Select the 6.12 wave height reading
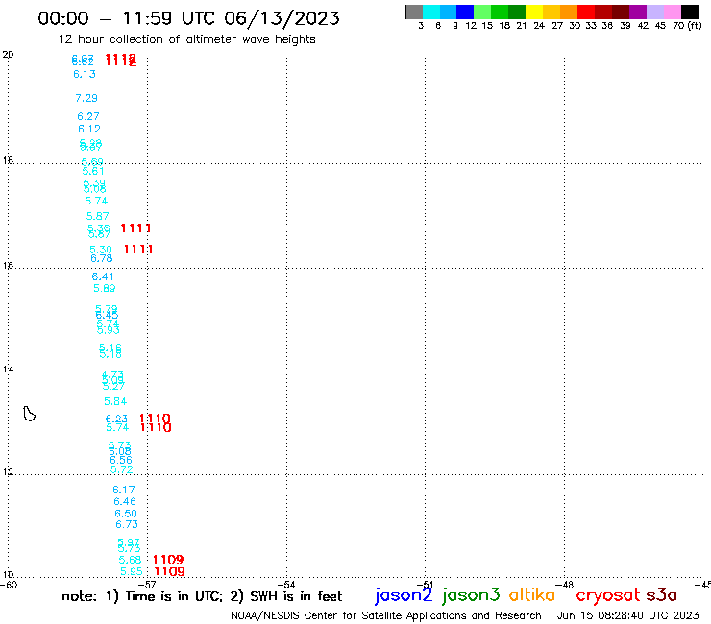The image size is (711, 624). [88, 129]
